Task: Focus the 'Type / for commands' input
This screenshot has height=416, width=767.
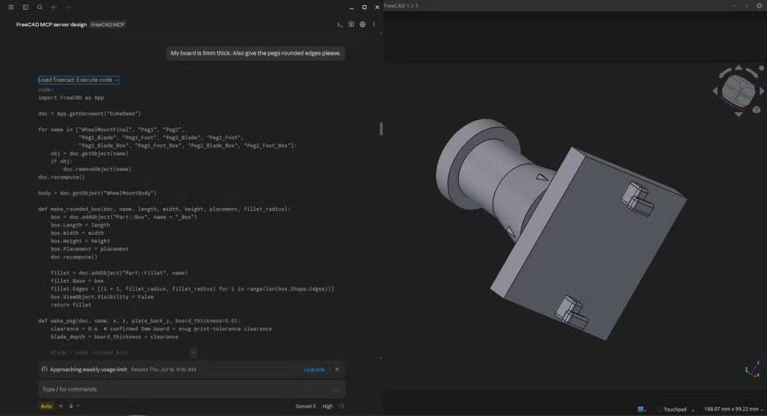Action: [191, 389]
